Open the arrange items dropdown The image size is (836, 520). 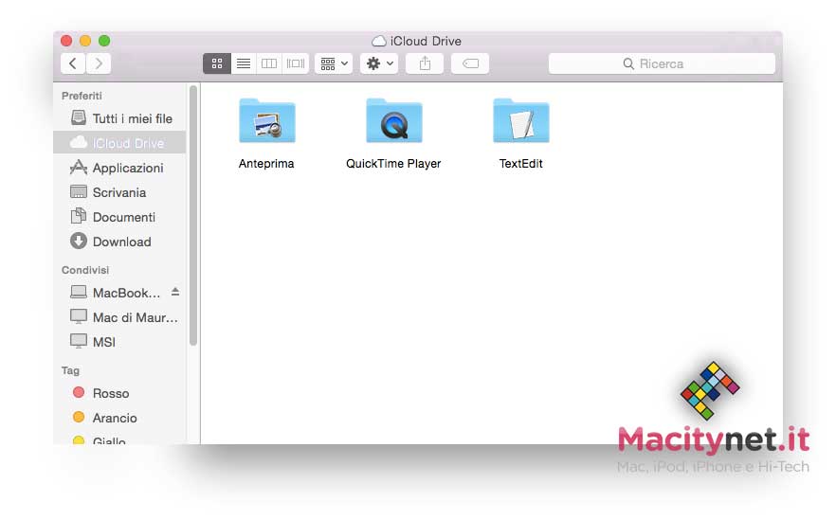(x=334, y=63)
